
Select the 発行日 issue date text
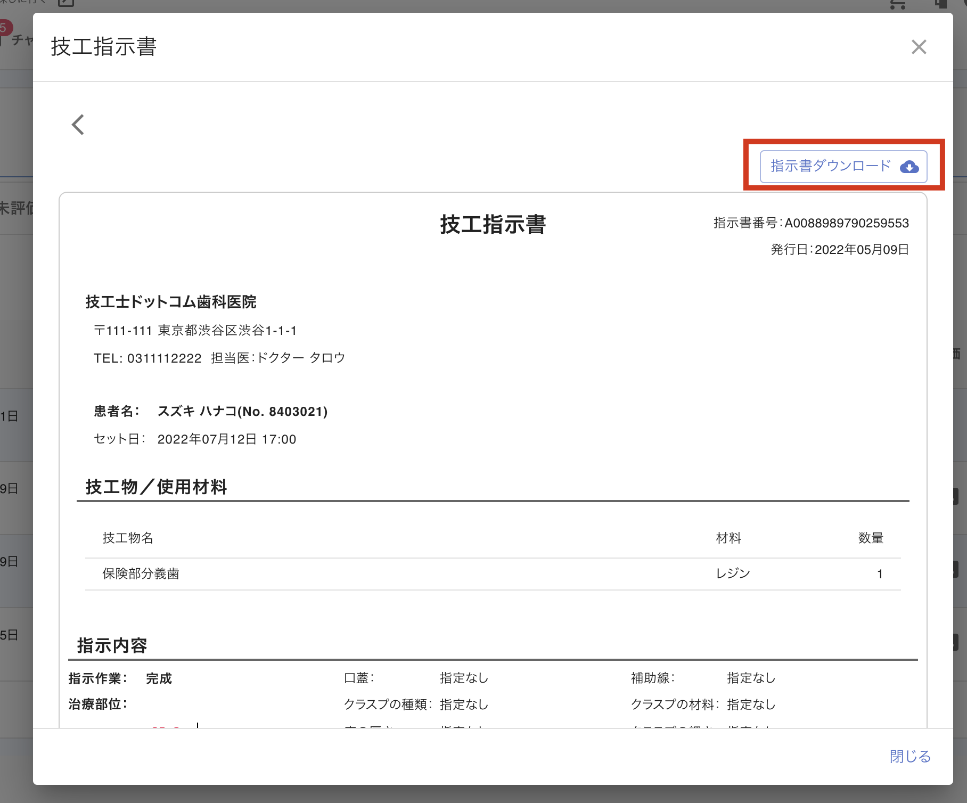(839, 250)
